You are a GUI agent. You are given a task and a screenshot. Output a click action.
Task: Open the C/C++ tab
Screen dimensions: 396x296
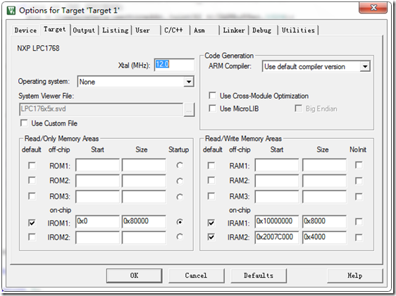click(x=173, y=30)
